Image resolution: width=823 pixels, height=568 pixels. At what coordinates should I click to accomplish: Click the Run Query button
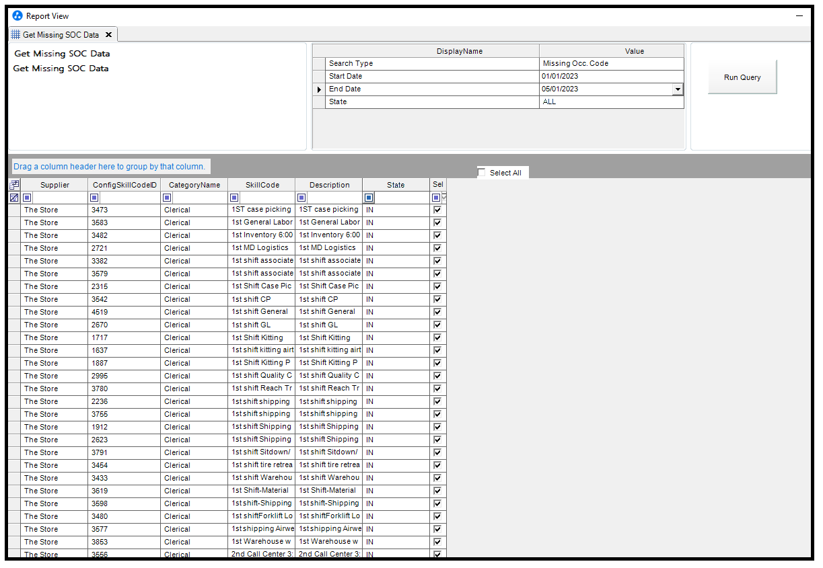[x=742, y=77]
